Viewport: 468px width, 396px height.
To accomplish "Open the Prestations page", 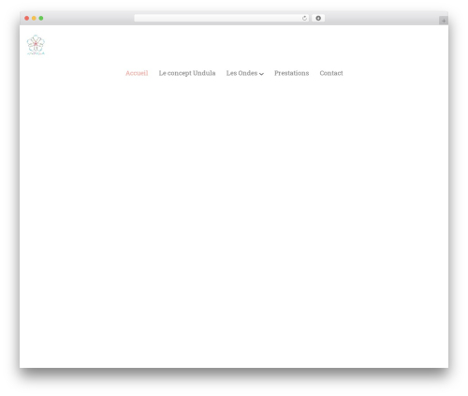I will pyautogui.click(x=292, y=73).
